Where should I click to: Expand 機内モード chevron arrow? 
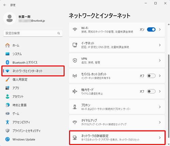[160, 91]
